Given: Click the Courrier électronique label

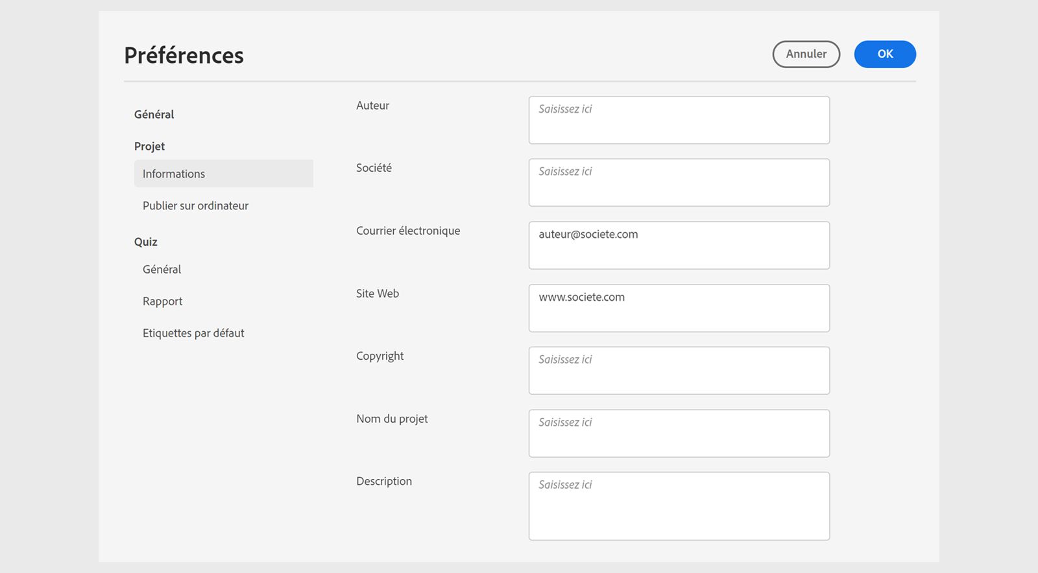Looking at the screenshot, I should (x=408, y=231).
